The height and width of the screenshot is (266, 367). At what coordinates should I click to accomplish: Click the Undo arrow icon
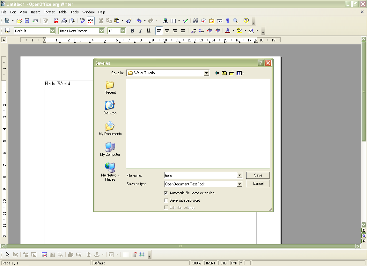(139, 21)
